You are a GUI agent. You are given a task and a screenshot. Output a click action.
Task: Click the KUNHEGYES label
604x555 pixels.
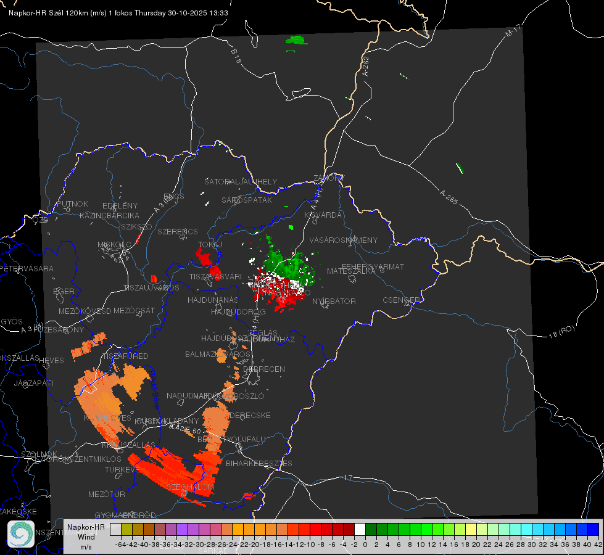click(x=107, y=418)
